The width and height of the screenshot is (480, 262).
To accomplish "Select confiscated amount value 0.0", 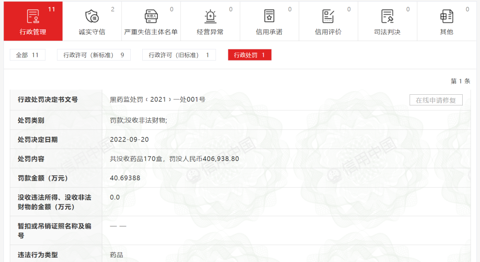I will pos(115,198).
